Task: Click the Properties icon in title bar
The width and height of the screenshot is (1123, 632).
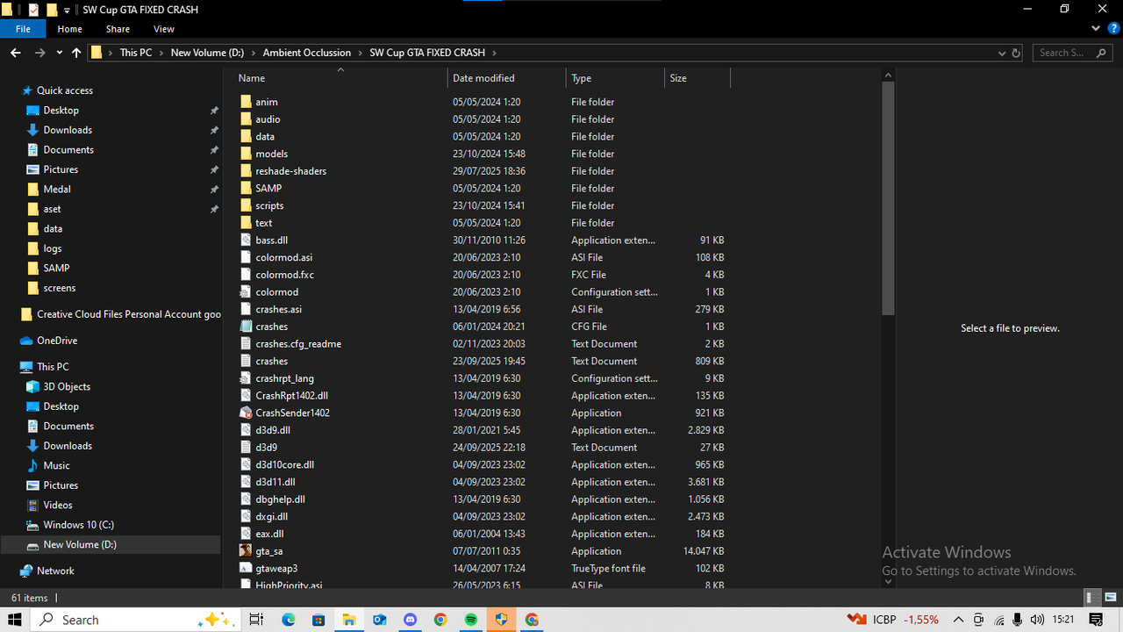Action: (x=33, y=10)
